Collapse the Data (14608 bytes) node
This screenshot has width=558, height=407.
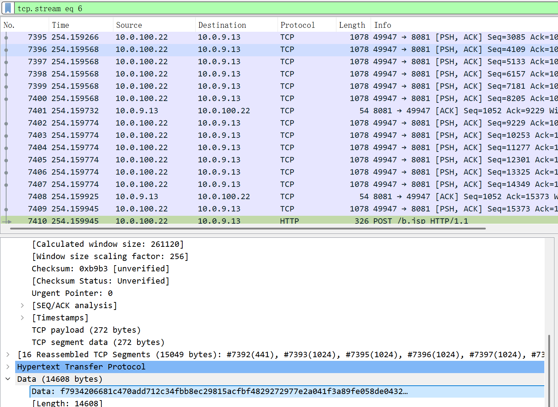click(x=8, y=379)
